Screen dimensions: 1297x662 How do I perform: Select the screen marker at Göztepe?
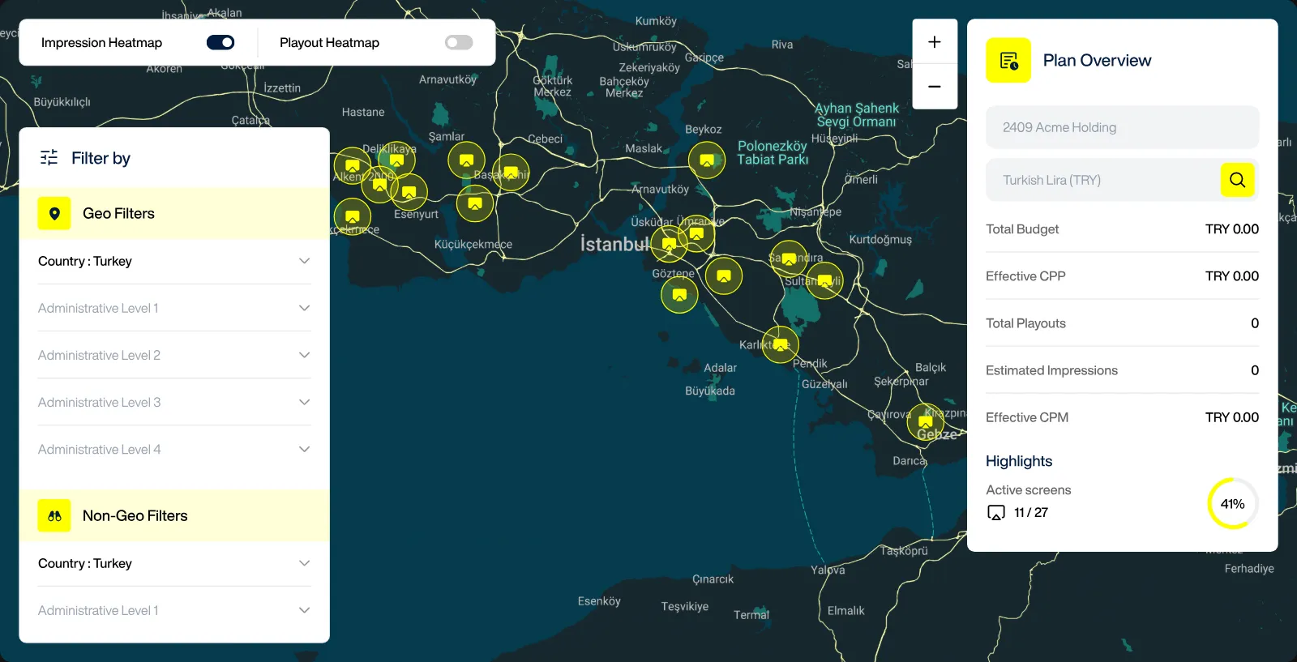pyautogui.click(x=679, y=295)
